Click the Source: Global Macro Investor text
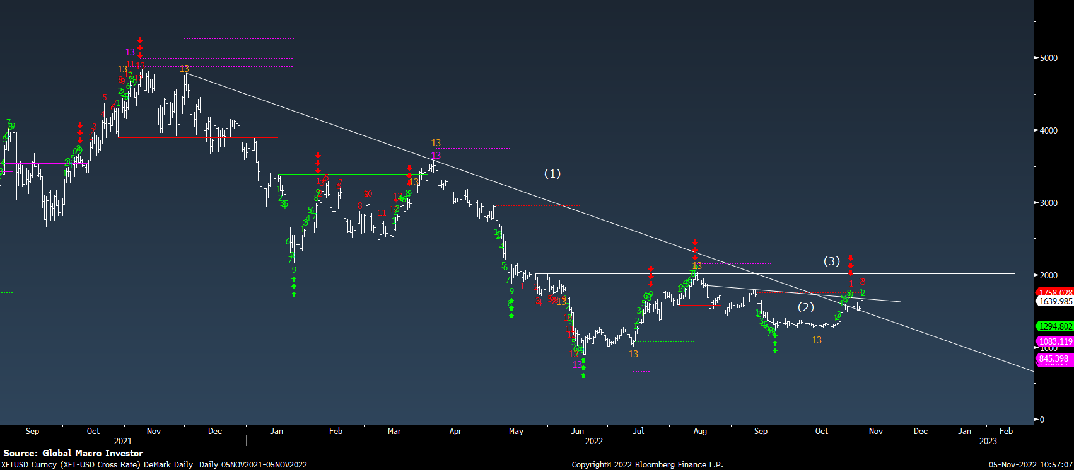Image resolution: width=1074 pixels, height=470 pixels. tap(73, 453)
